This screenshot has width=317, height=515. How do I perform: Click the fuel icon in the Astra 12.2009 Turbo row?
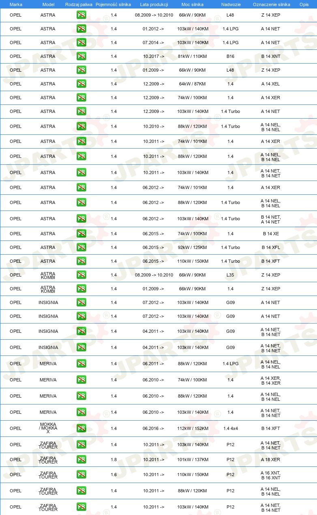click(x=81, y=111)
